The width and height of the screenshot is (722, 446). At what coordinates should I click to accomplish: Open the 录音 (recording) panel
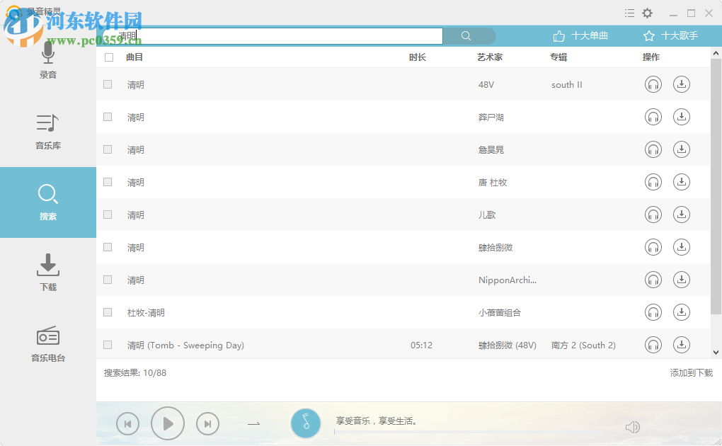coord(47,60)
